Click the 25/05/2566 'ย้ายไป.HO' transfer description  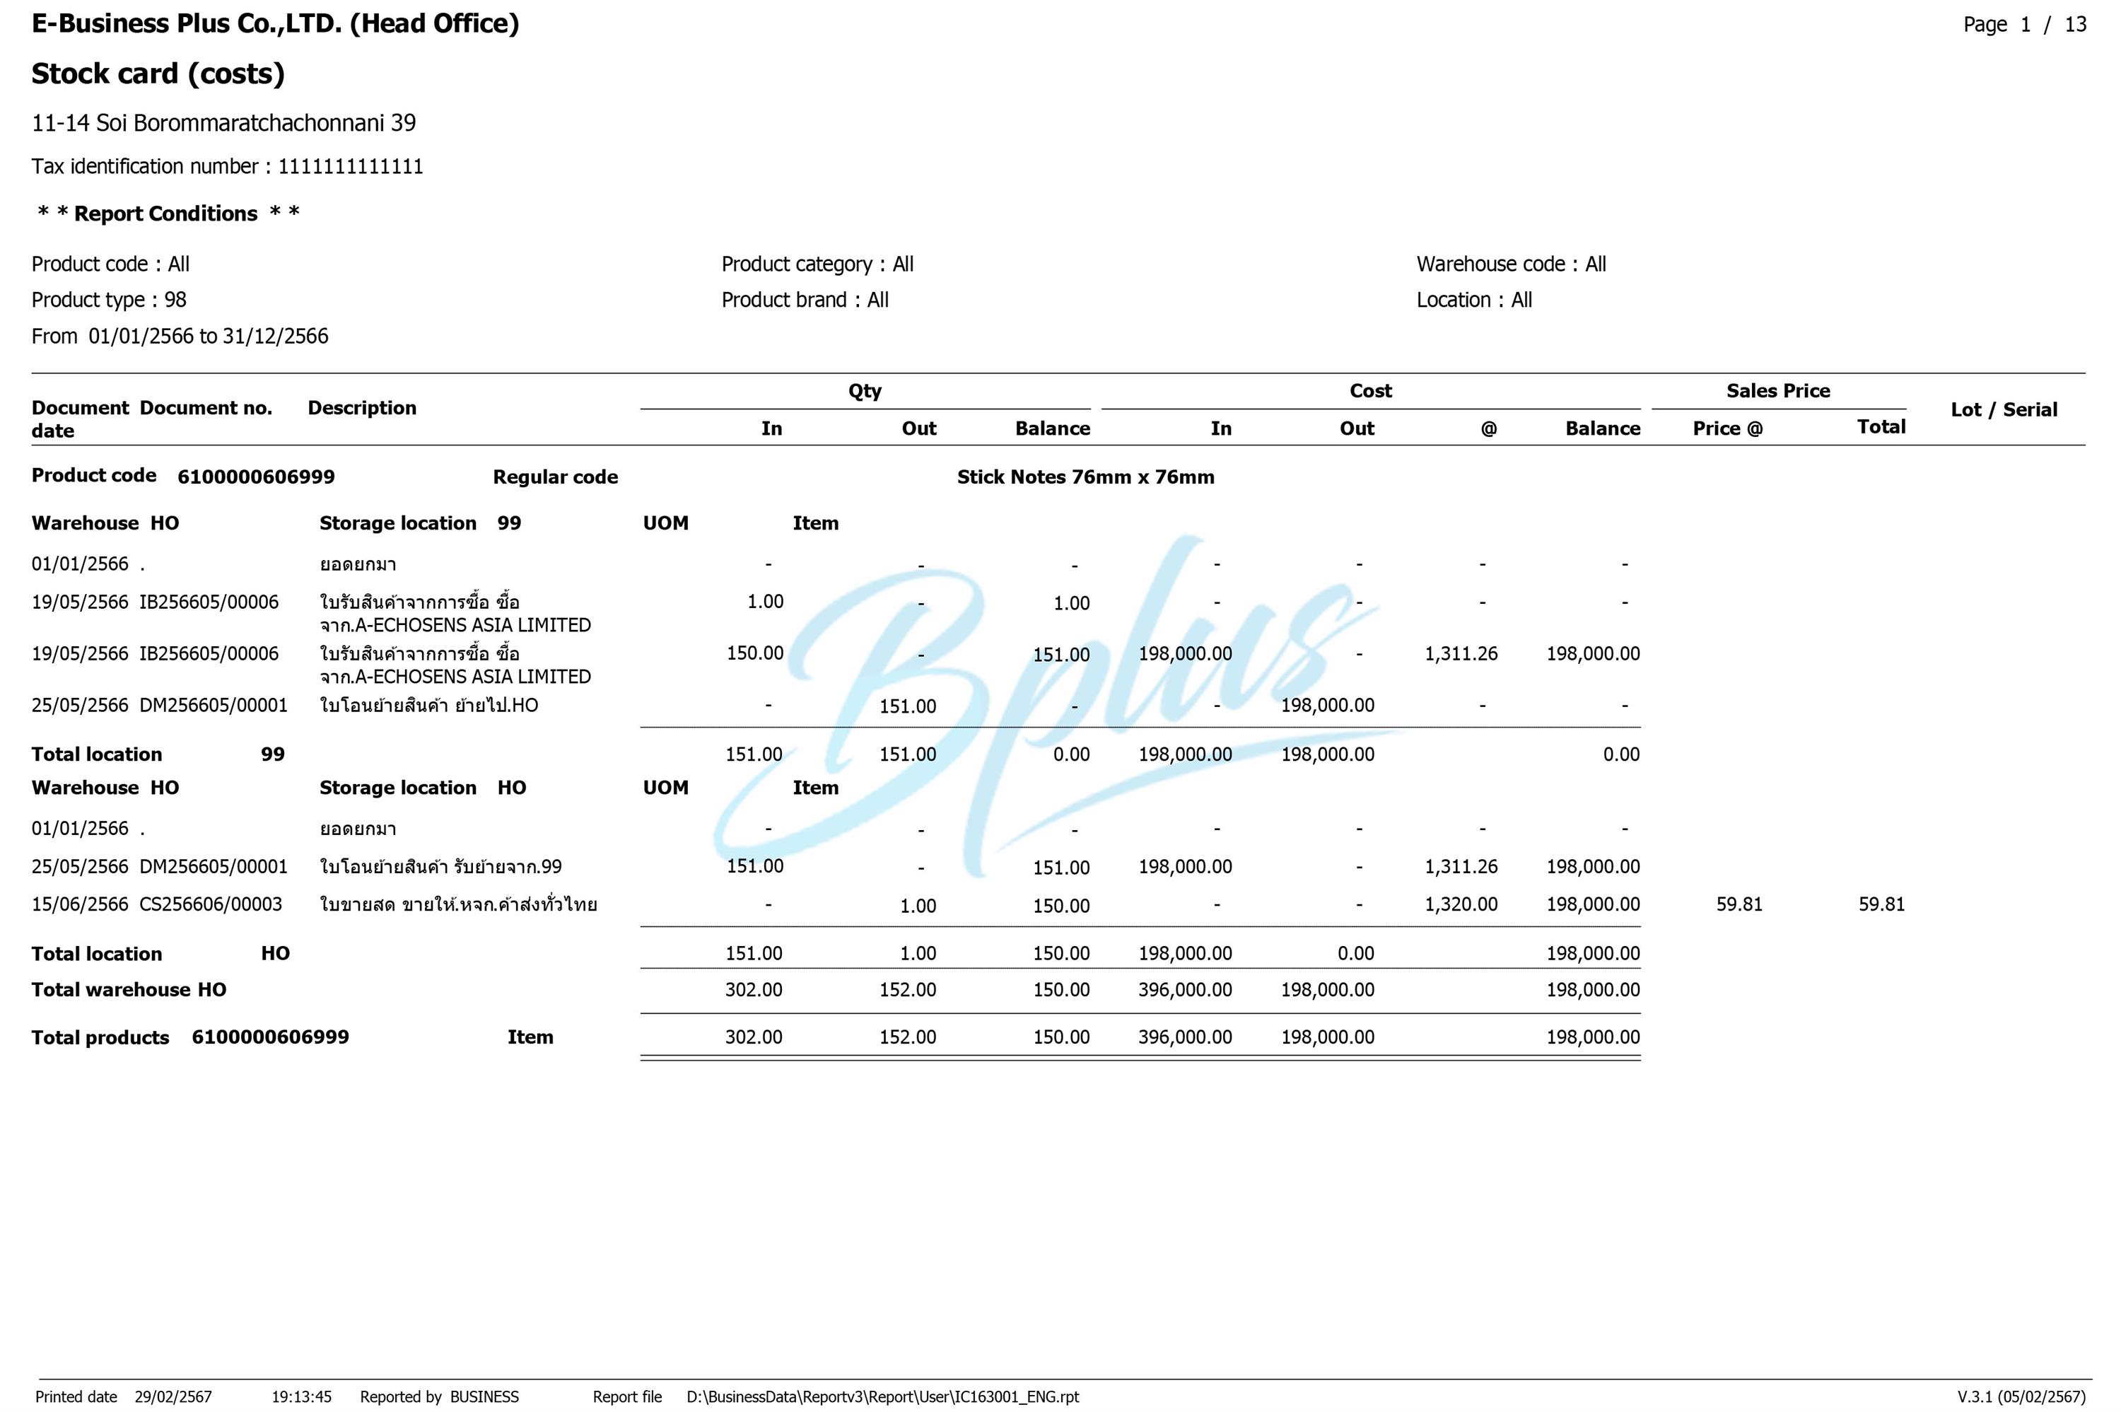(x=428, y=705)
